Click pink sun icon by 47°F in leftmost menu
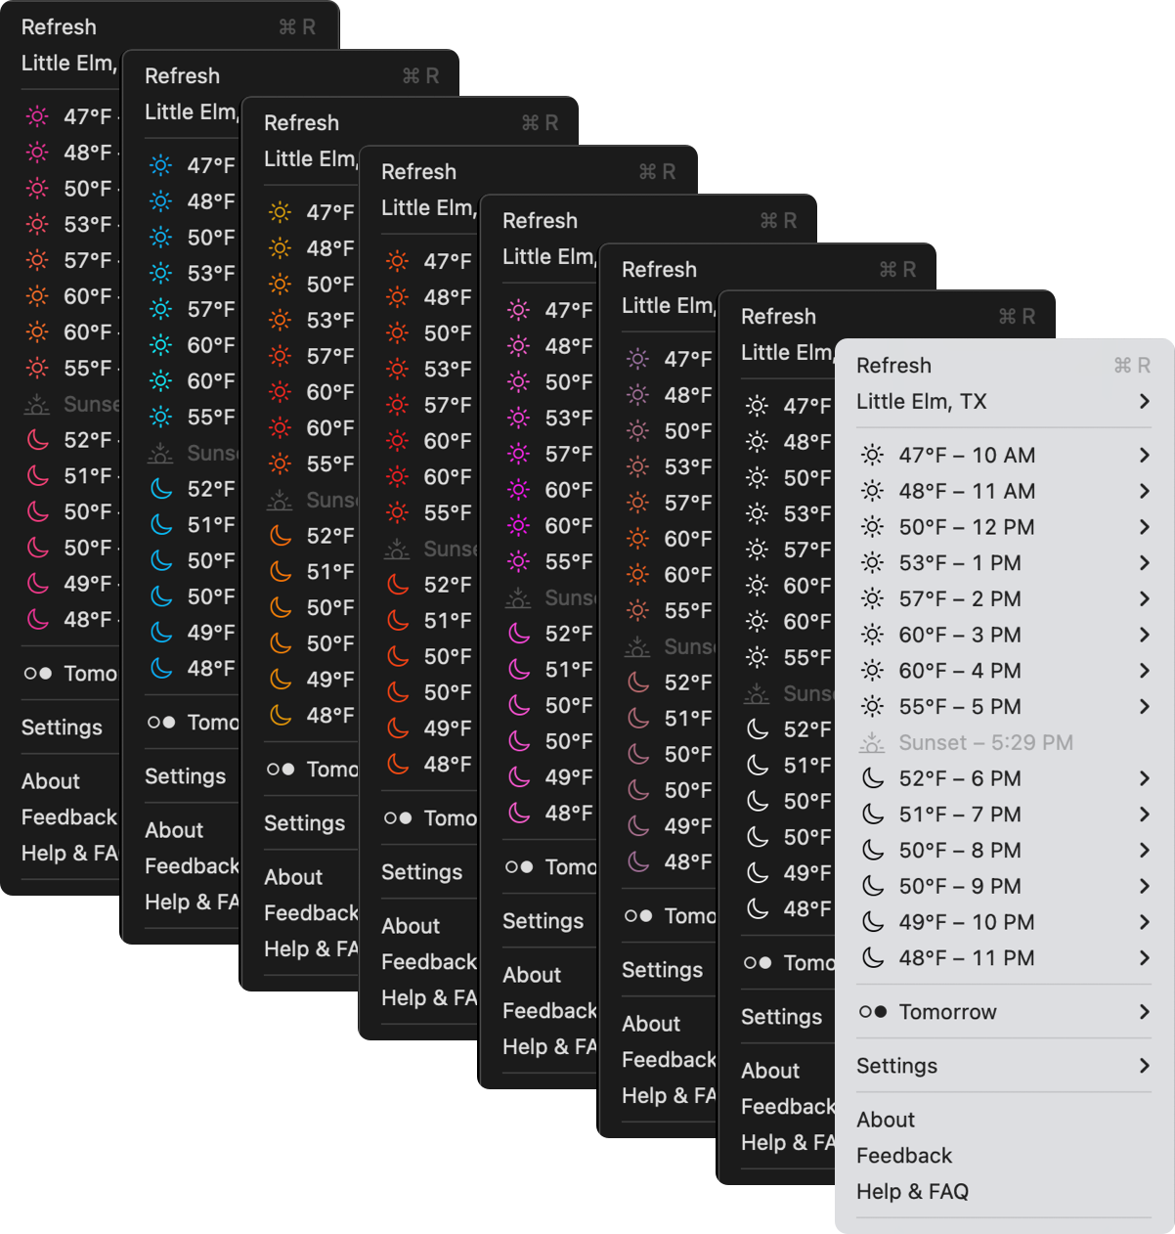 click(x=37, y=116)
